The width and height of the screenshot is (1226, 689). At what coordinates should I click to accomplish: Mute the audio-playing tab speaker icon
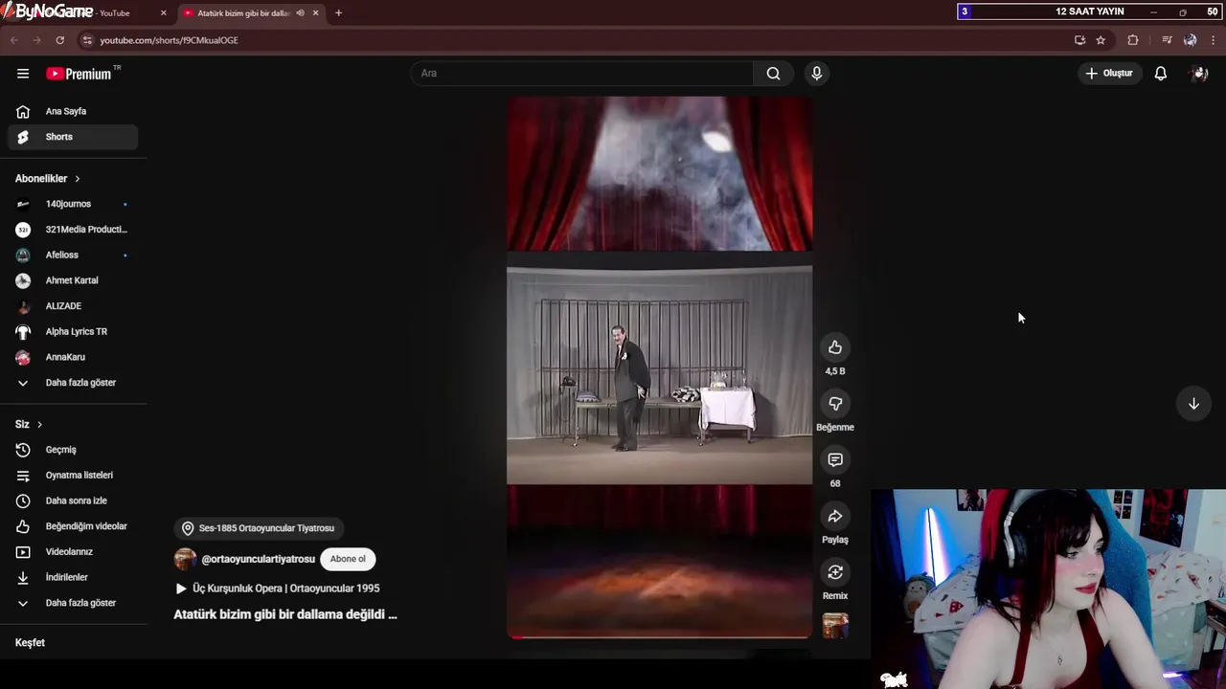point(300,13)
